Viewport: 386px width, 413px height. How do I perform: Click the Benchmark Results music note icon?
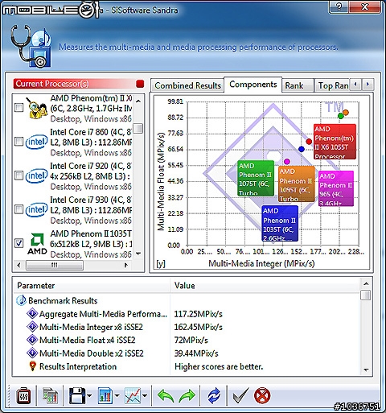tap(21, 300)
